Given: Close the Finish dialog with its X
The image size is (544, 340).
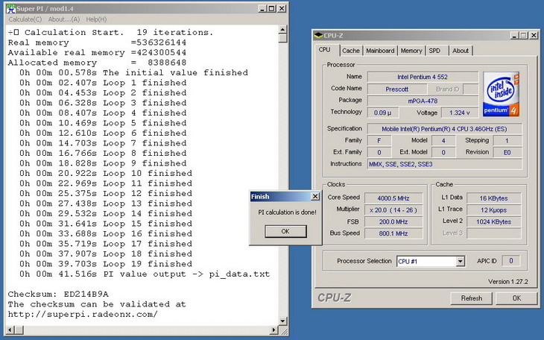Looking at the screenshot, I should [315, 197].
